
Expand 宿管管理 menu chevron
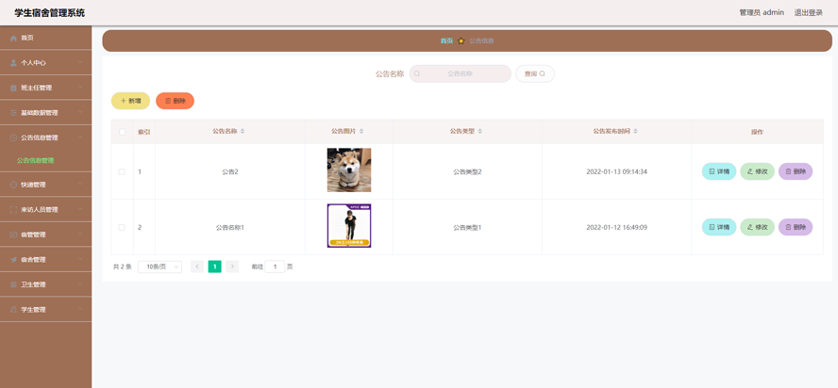tap(80, 234)
